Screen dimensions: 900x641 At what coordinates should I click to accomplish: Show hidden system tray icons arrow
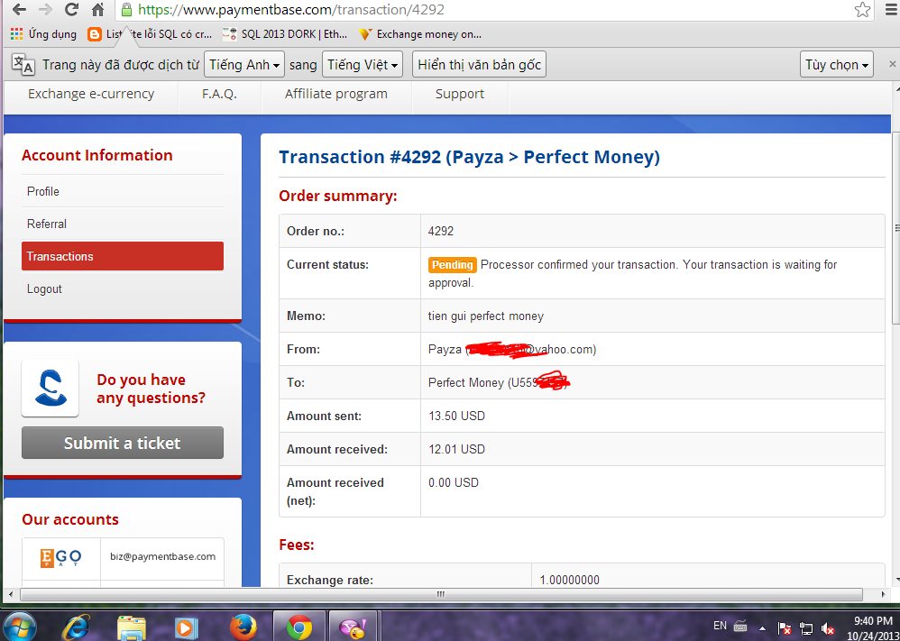762,628
